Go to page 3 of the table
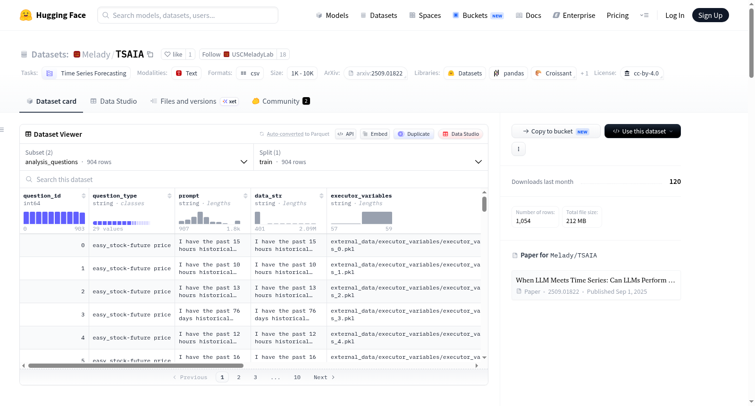 click(255, 377)
